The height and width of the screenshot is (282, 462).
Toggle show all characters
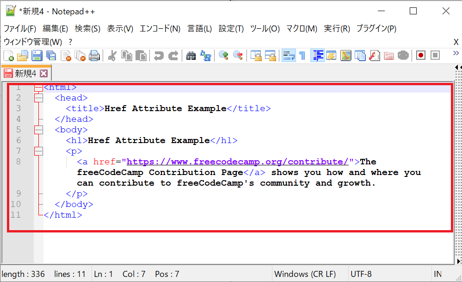coord(301,55)
